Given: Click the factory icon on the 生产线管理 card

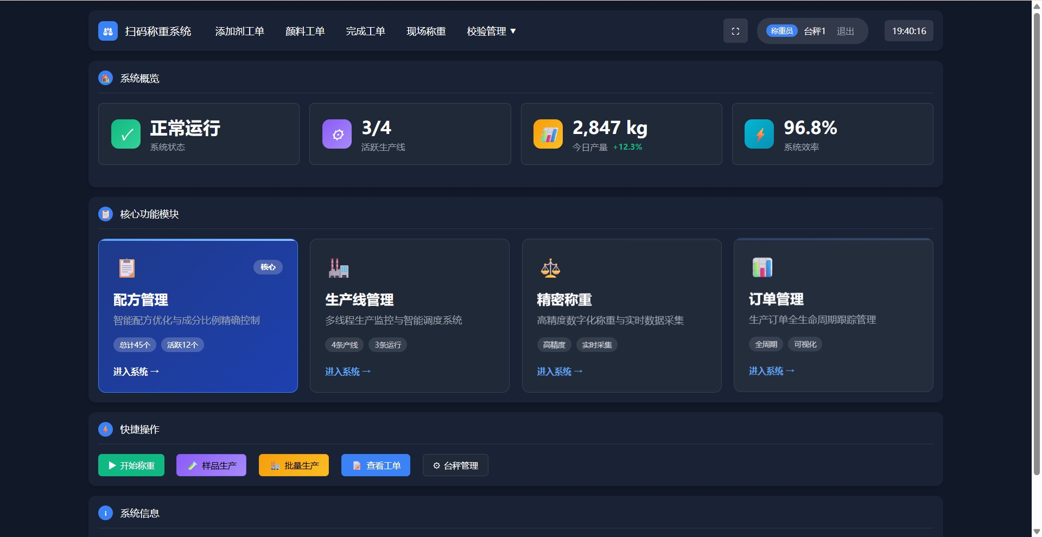Looking at the screenshot, I should coord(338,267).
